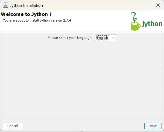Abort setup with the Cancel button
164x132 pixels.
[13, 126]
